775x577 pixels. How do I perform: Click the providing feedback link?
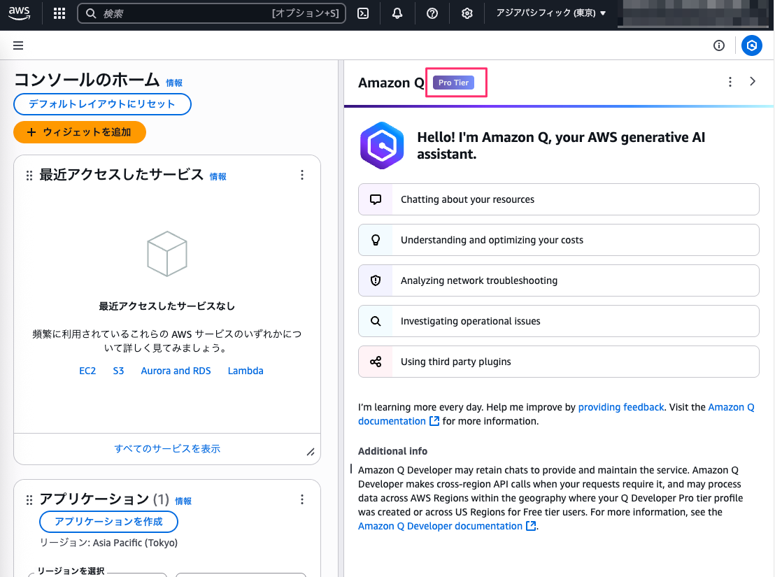[621, 407]
